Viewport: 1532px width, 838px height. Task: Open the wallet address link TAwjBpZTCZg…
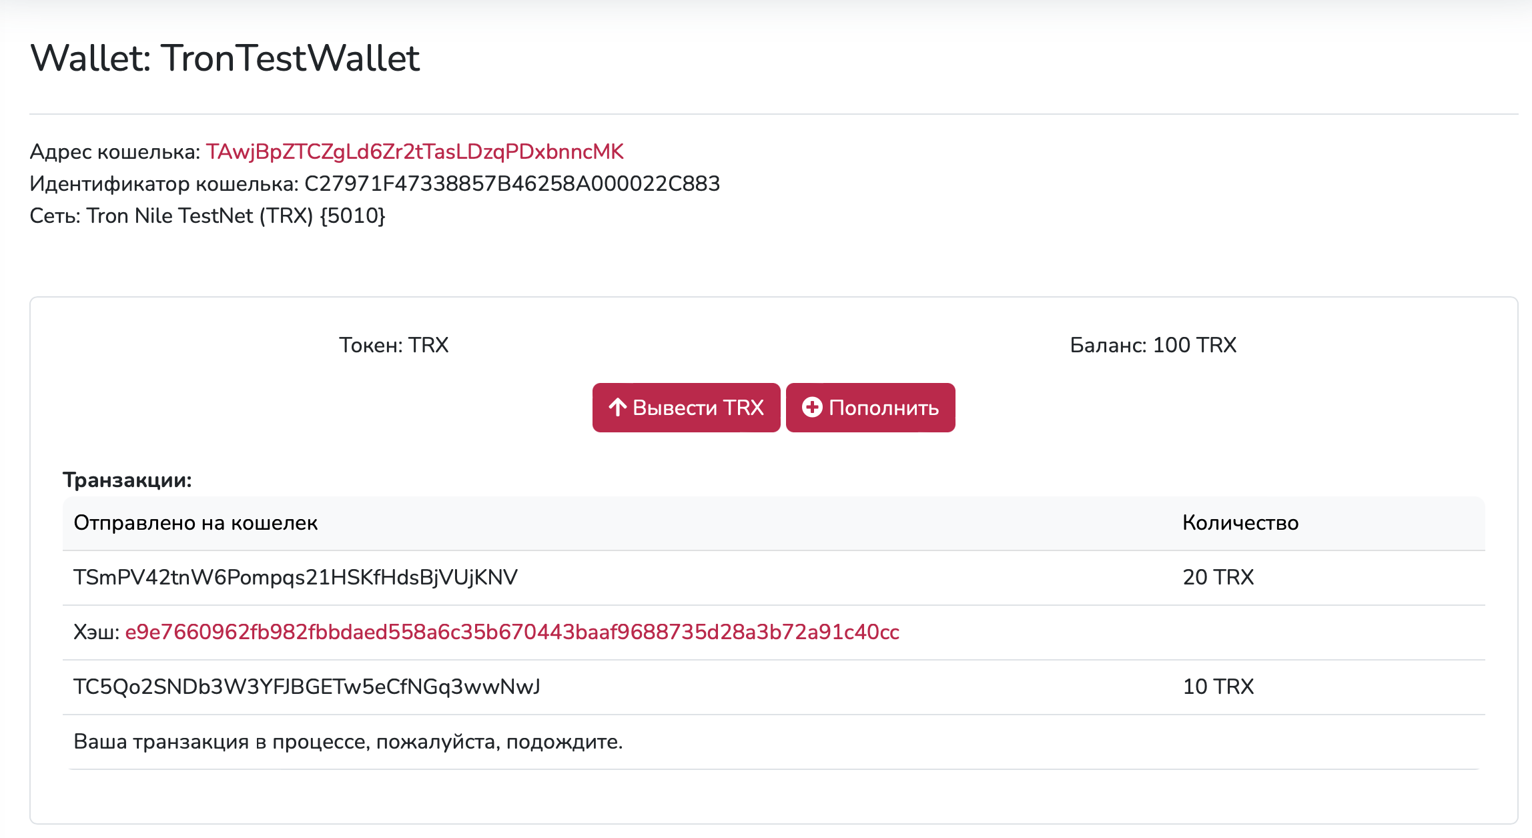pos(414,151)
